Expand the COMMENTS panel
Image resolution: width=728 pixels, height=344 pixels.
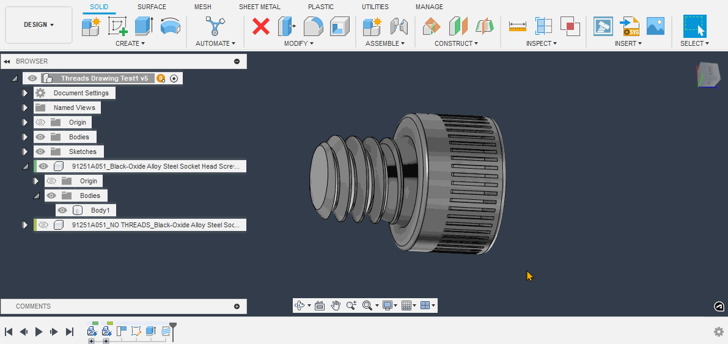point(237,306)
